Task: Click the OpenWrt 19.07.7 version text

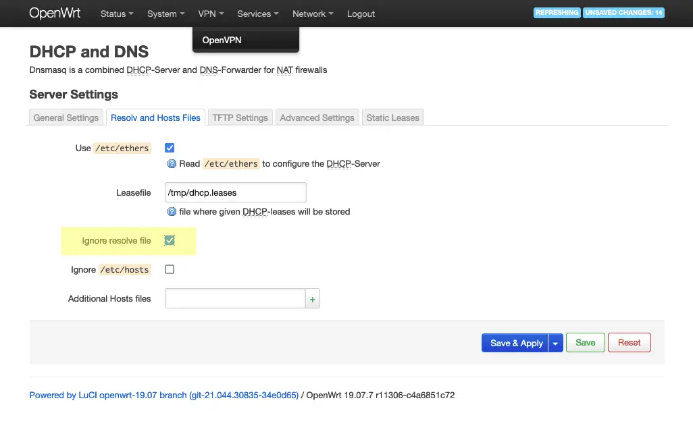Action: pos(380,395)
